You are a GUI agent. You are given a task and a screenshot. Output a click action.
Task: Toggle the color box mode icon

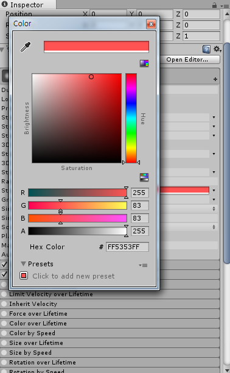tap(144, 63)
